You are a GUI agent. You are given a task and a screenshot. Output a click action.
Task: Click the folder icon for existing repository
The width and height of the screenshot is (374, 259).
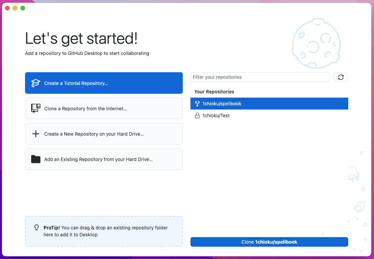35,159
